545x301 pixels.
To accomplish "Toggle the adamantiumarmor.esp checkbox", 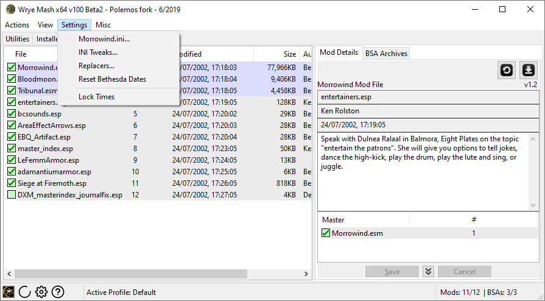I will point(12,172).
